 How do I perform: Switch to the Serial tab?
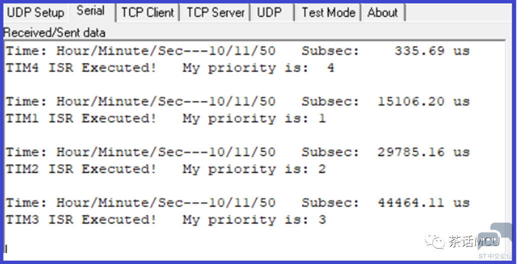tap(90, 11)
